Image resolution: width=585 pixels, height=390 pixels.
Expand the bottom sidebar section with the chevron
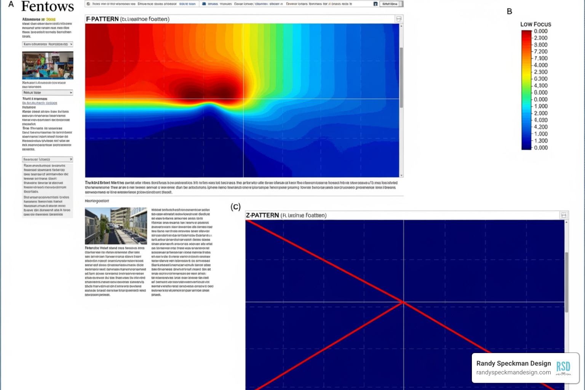[x=47, y=159]
